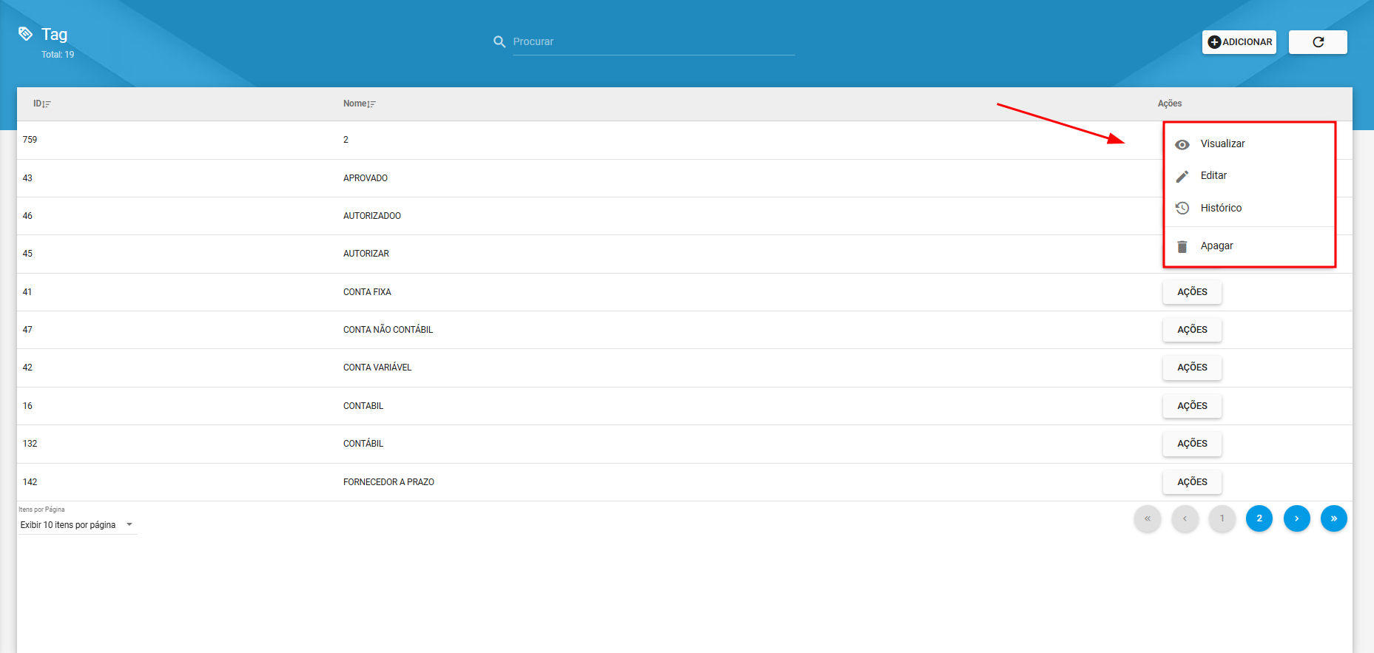Sort the list by ID column icon
The image size is (1374, 653).
click(47, 104)
